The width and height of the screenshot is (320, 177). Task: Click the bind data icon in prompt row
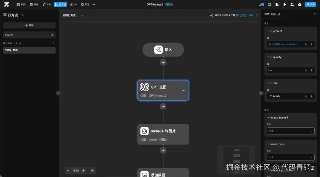coord(306,44)
